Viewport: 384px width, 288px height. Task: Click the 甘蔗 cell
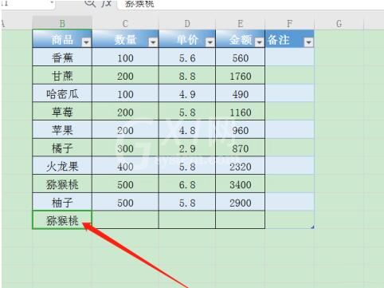(x=62, y=76)
